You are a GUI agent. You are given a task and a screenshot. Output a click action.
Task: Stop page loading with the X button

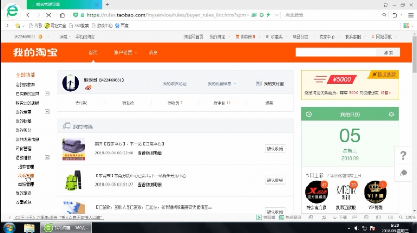coord(48,15)
